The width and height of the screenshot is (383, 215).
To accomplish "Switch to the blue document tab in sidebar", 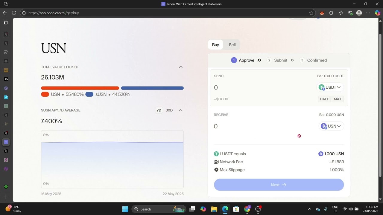I will pos(6,97).
